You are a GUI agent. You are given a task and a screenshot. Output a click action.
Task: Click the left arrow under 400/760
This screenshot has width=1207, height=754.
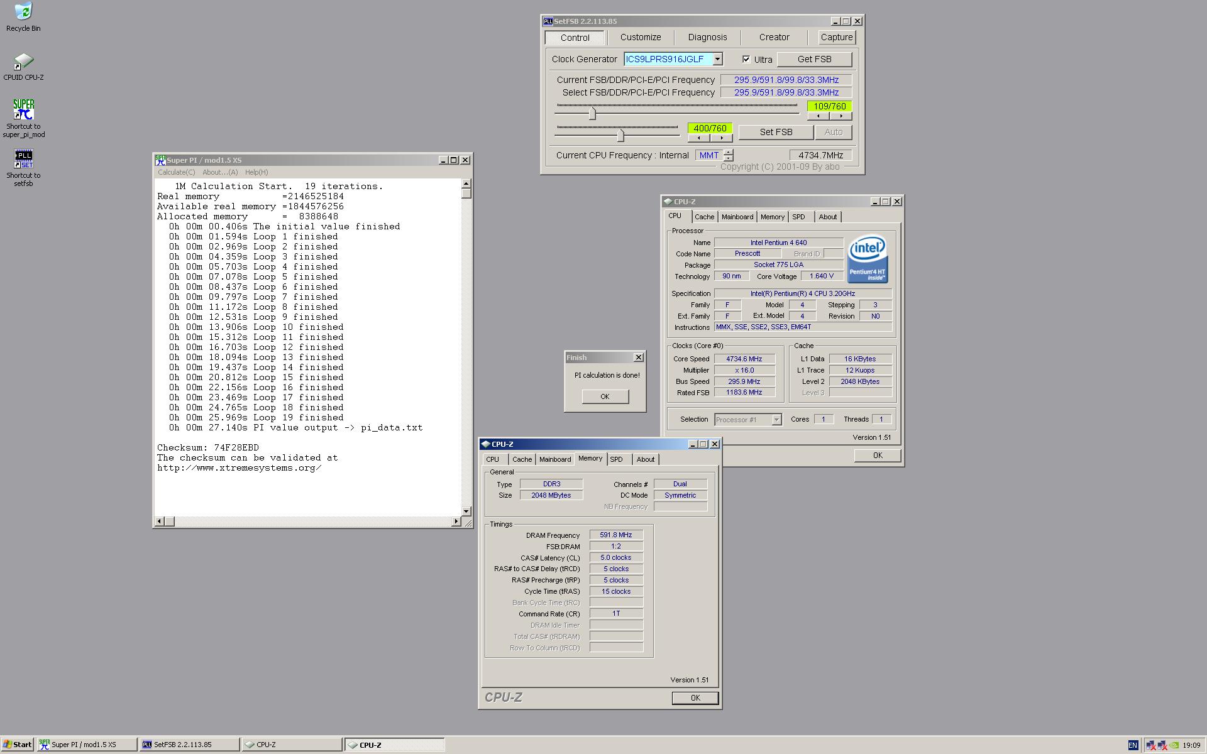pyautogui.click(x=699, y=138)
